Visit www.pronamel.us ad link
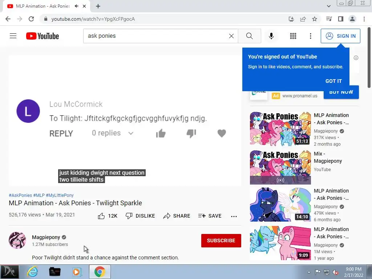 pyautogui.click(x=300, y=96)
